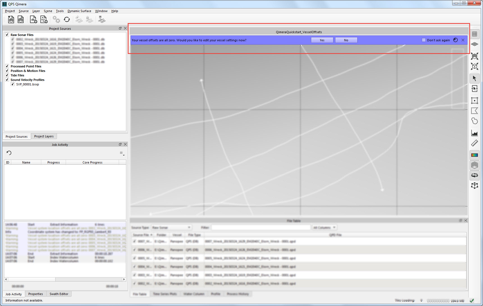Open the Dynamic Surface menu

tap(79, 11)
